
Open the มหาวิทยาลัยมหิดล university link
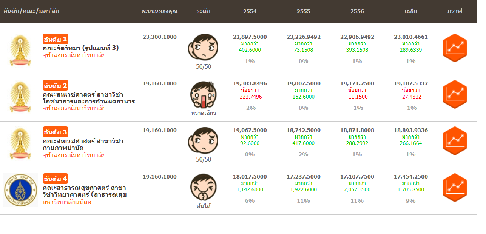pyautogui.click(x=67, y=202)
